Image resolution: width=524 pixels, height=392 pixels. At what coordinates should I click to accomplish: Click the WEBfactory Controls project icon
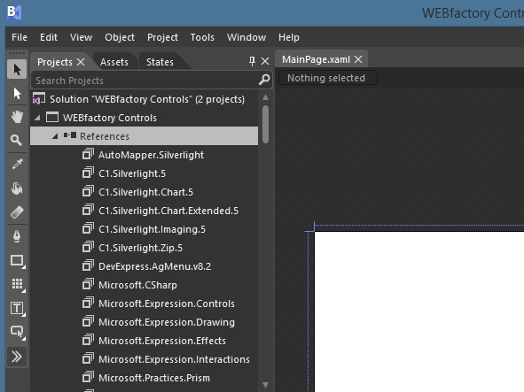(52, 117)
